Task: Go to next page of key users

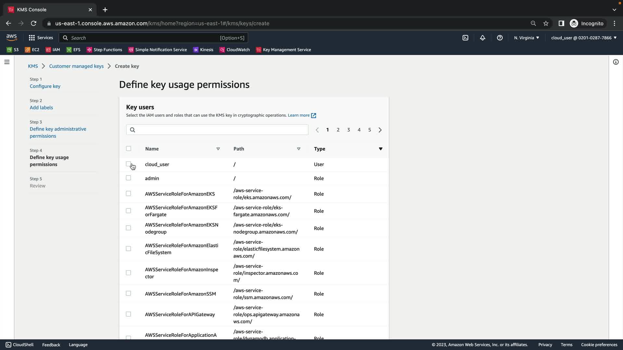Action: tap(380, 130)
